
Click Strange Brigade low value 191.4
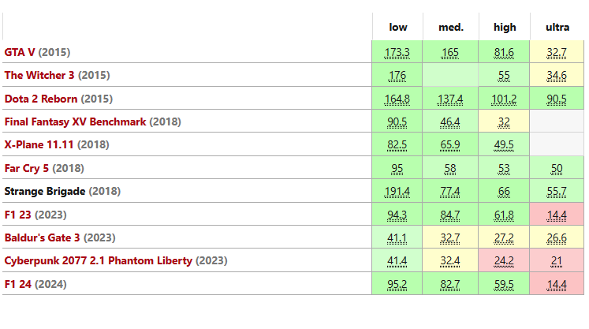(x=397, y=192)
